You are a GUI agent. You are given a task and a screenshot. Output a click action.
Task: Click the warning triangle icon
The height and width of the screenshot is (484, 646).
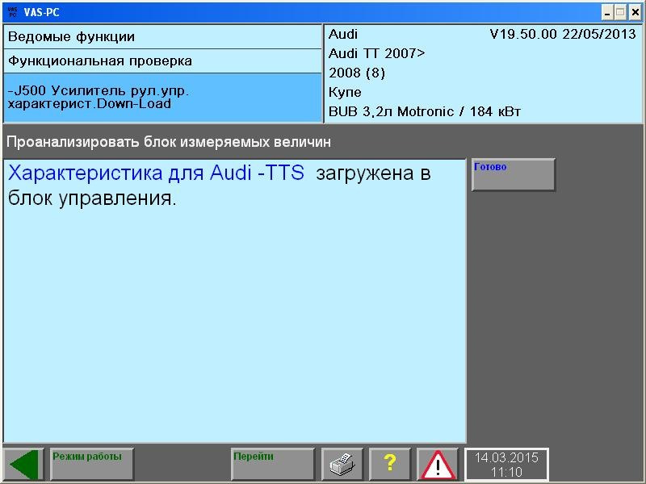438,464
